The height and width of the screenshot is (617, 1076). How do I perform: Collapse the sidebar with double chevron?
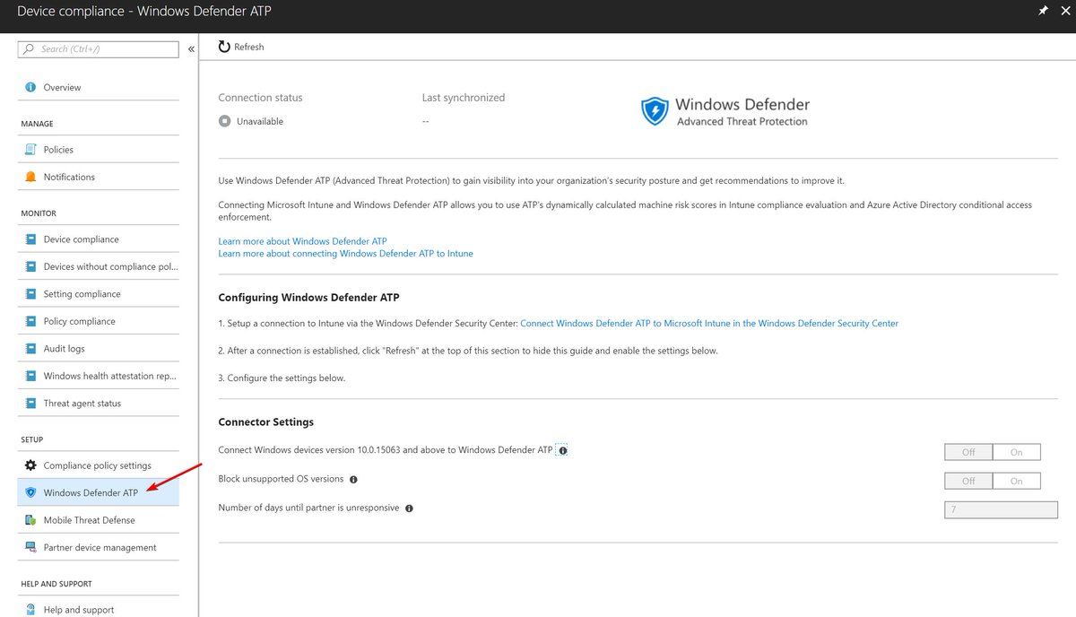(x=191, y=49)
